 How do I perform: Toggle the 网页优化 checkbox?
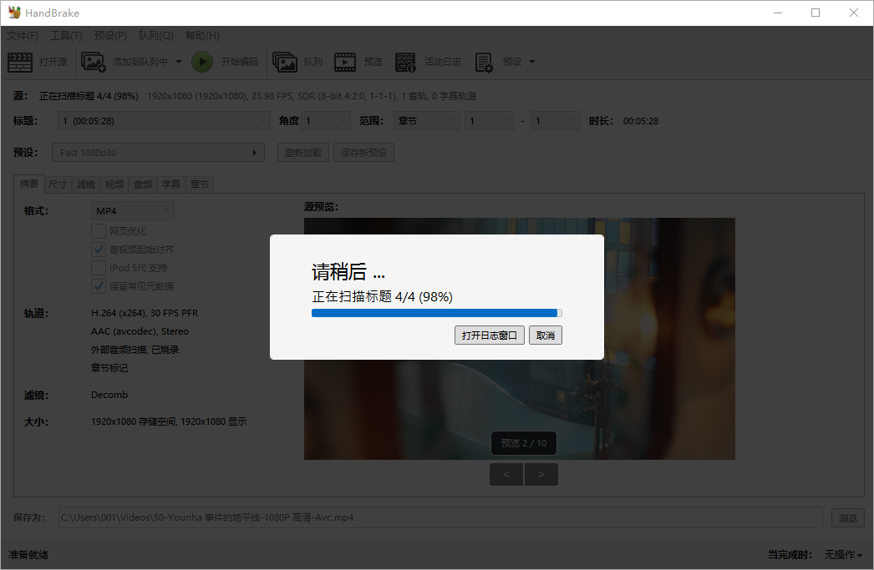[99, 231]
